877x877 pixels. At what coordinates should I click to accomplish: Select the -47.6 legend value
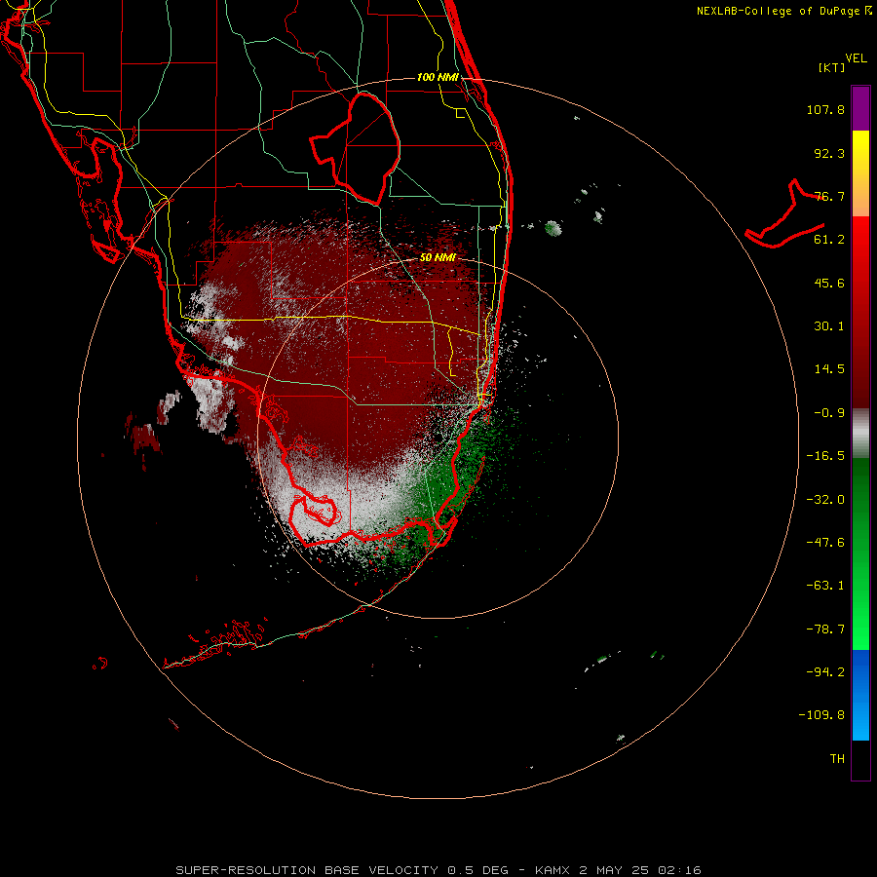[x=825, y=543]
